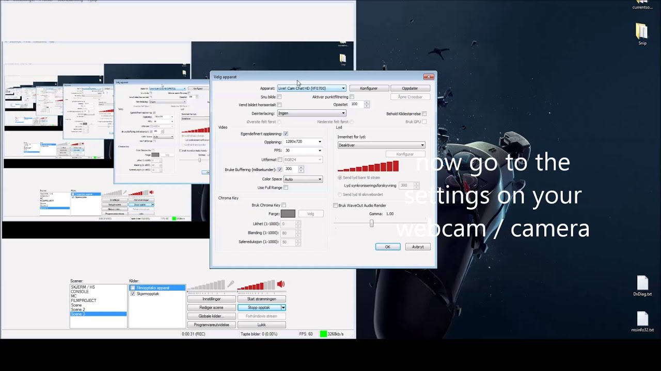The image size is (661, 371).
Task: Open Innstillinger in the main window
Action: (x=211, y=299)
